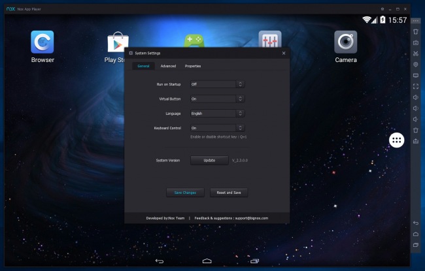The height and width of the screenshot is (271, 425).
Task: Click the 'Developed by:Nox Team' text
Action: [165, 218]
